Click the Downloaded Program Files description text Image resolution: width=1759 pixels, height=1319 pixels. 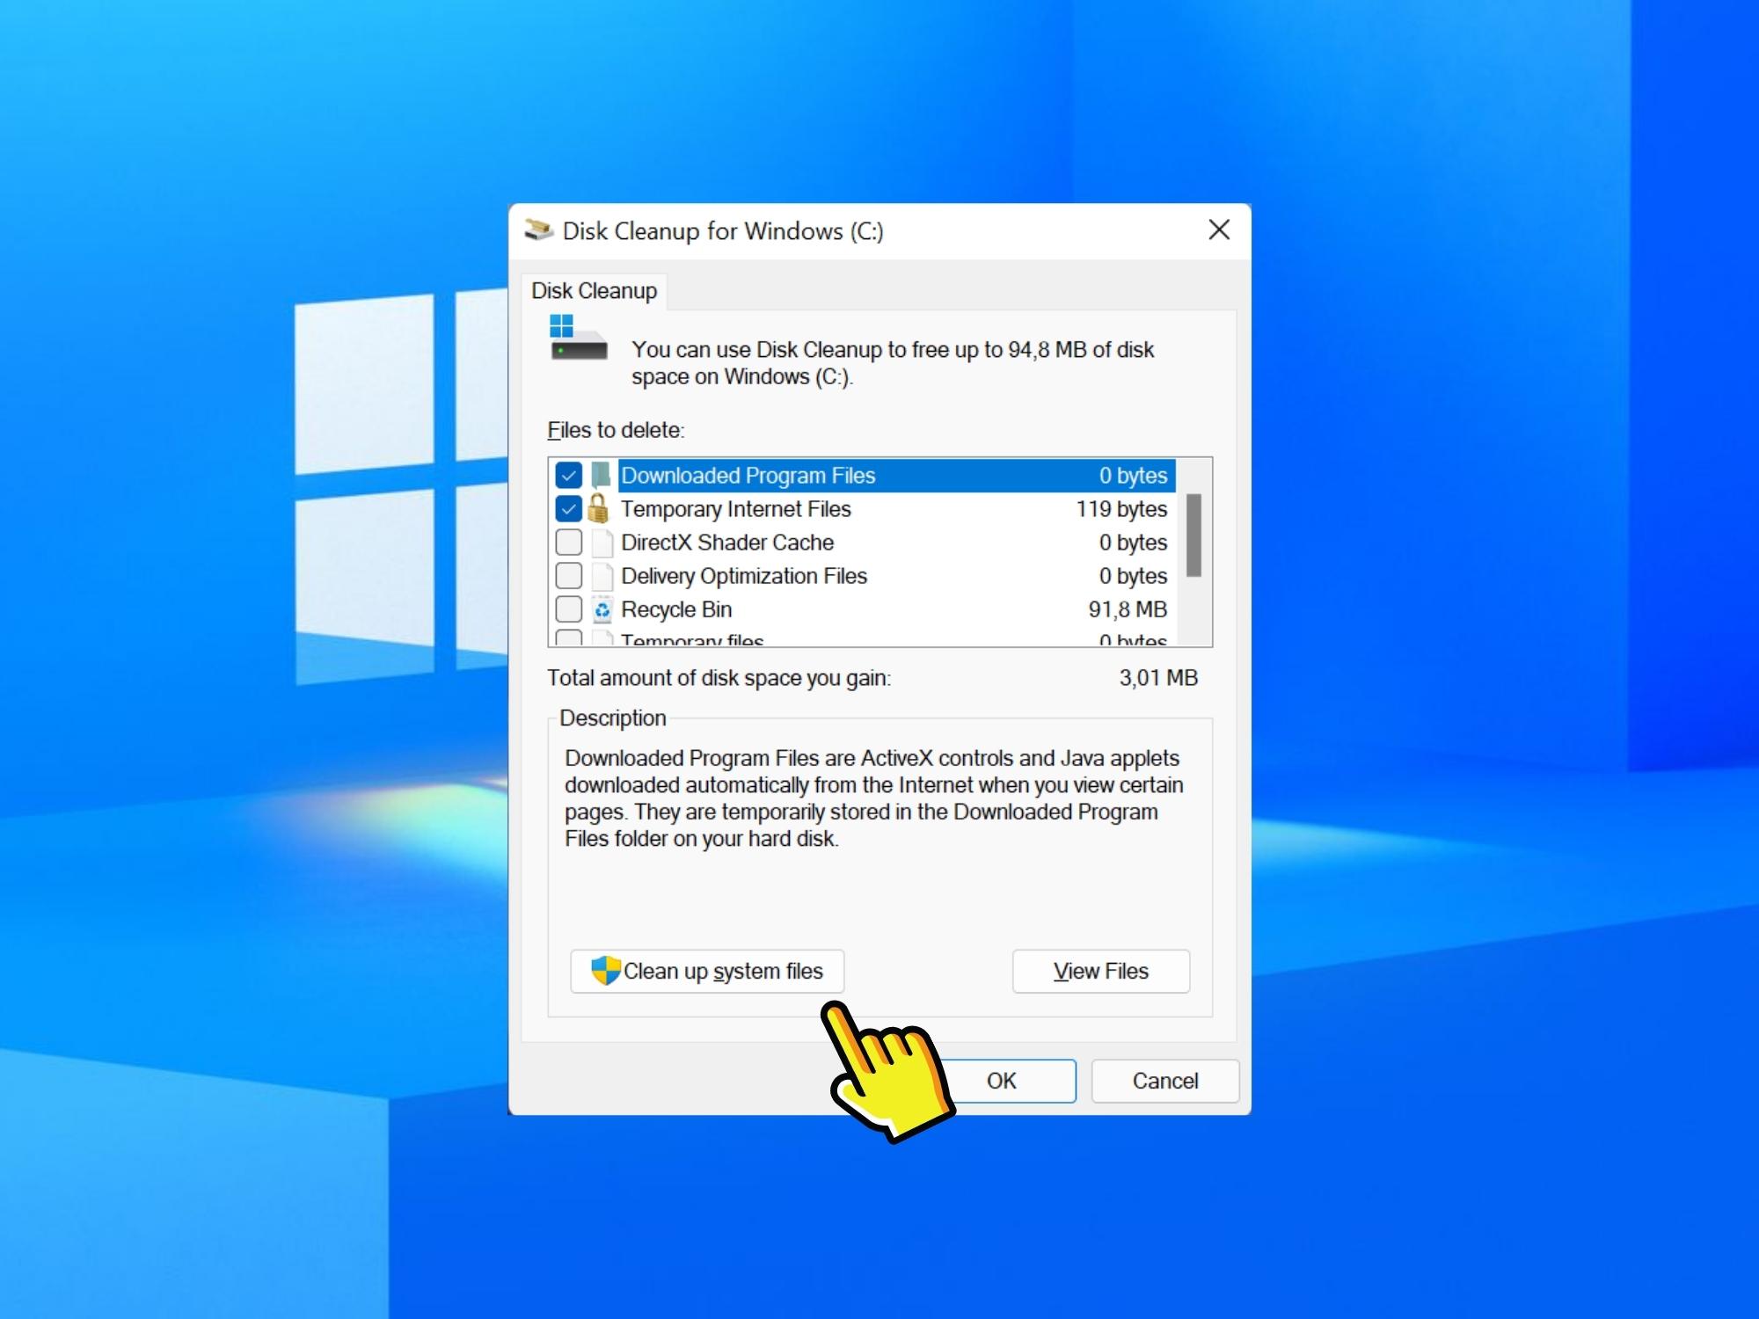click(874, 798)
